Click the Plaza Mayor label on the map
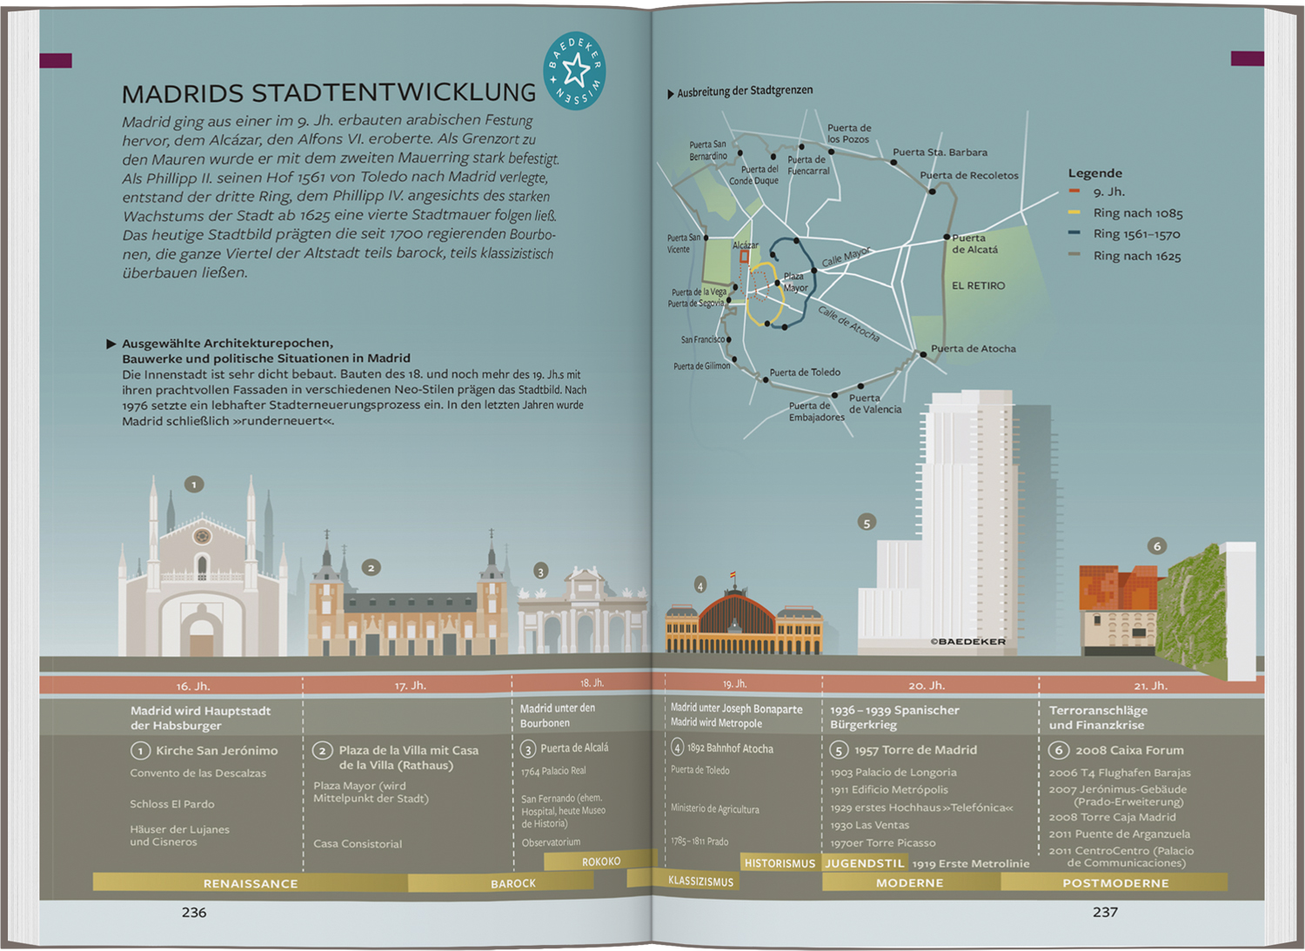 795,282
